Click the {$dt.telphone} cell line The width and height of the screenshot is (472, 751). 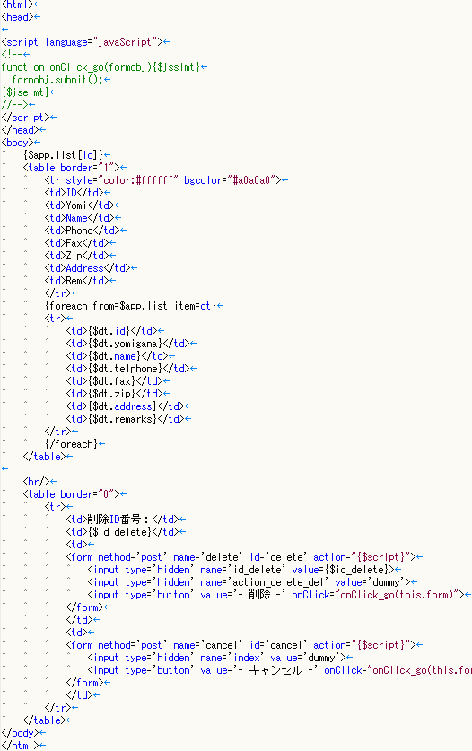[x=128, y=368]
